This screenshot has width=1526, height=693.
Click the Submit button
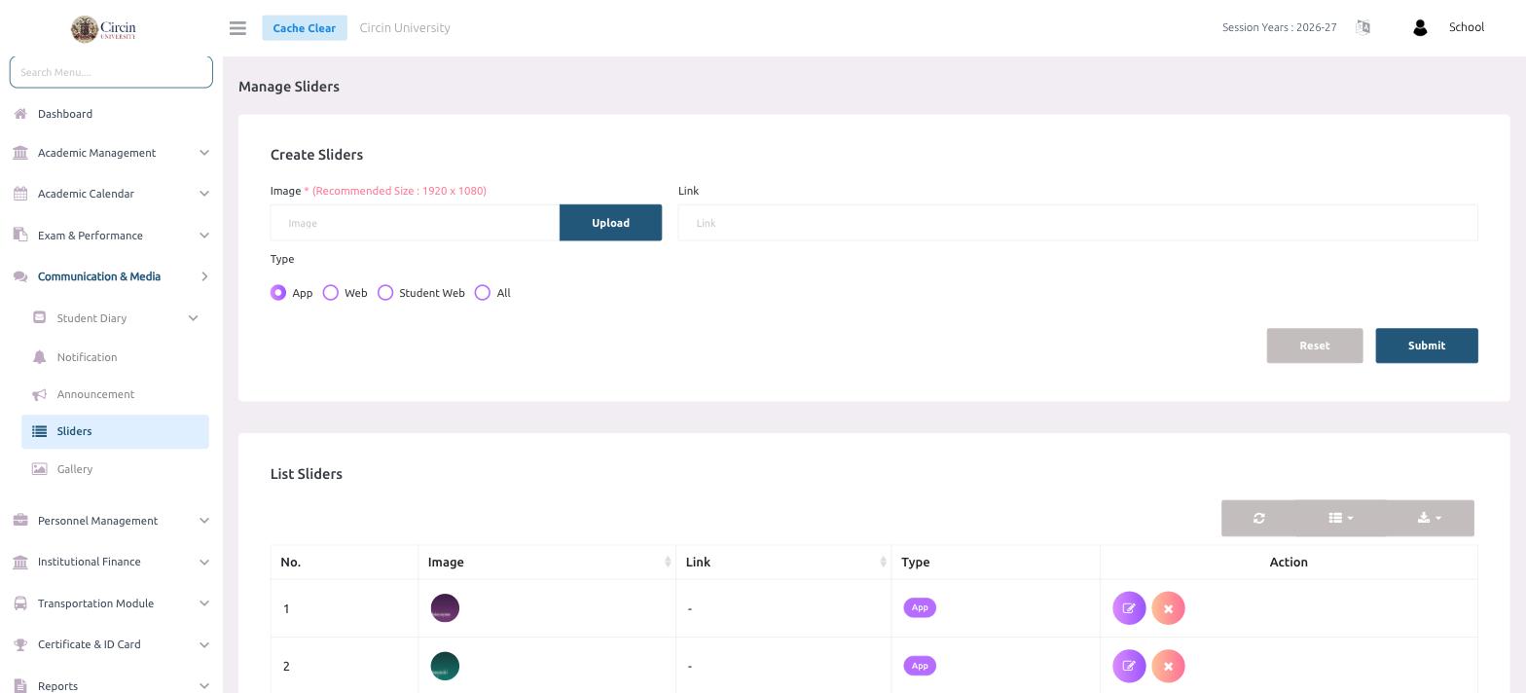pyautogui.click(x=1427, y=346)
